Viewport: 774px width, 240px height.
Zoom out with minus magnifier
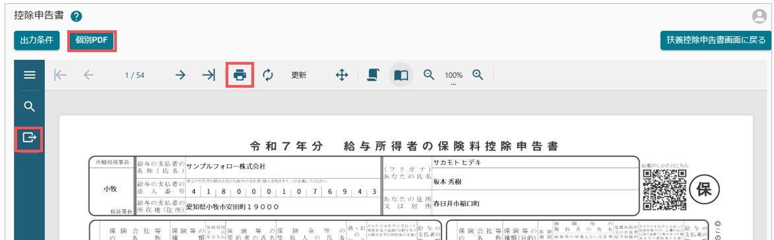coord(429,75)
